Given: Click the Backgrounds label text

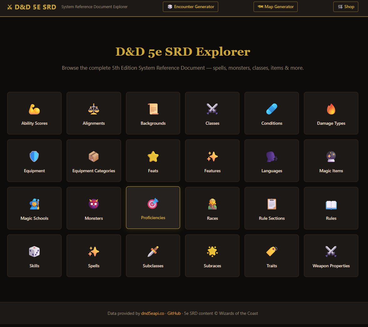Looking at the screenshot, I should point(153,123).
